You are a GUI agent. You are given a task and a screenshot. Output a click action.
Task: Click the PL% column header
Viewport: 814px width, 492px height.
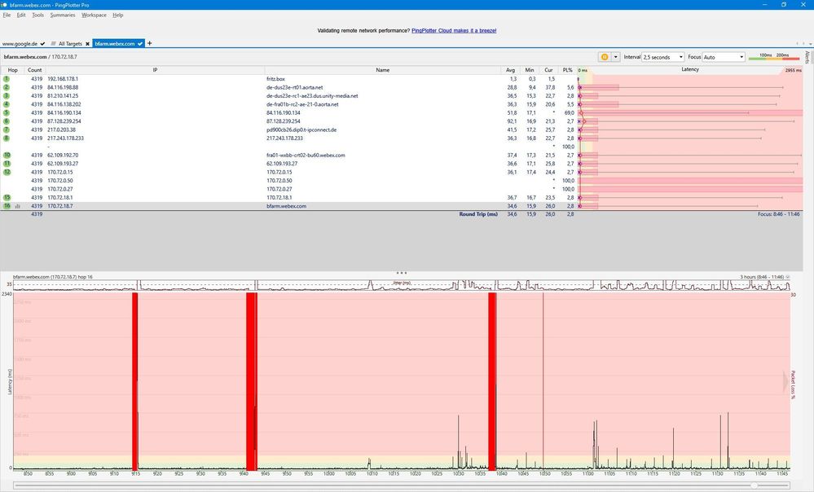pyautogui.click(x=567, y=70)
